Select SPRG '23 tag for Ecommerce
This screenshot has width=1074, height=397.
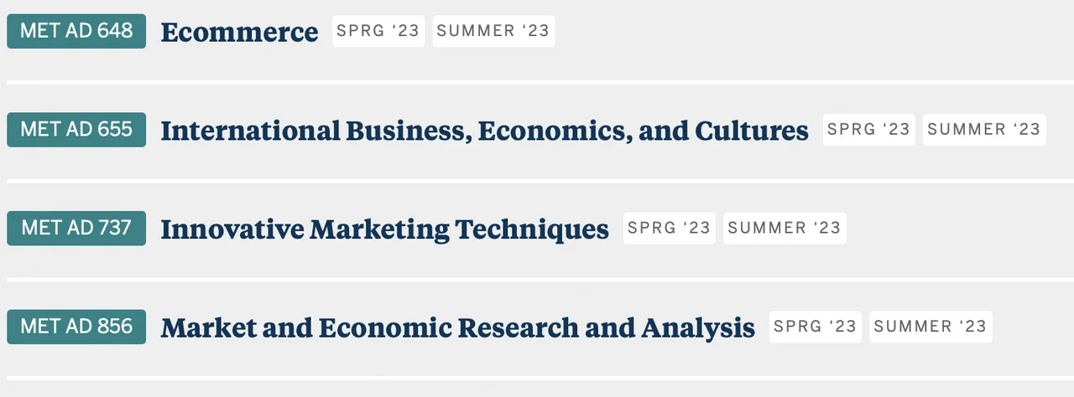click(378, 31)
